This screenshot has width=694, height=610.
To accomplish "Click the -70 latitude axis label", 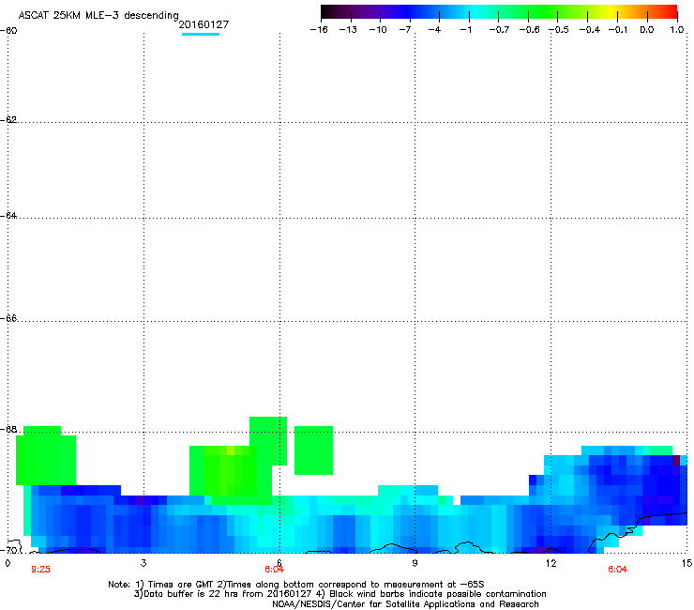I will (x=8, y=550).
